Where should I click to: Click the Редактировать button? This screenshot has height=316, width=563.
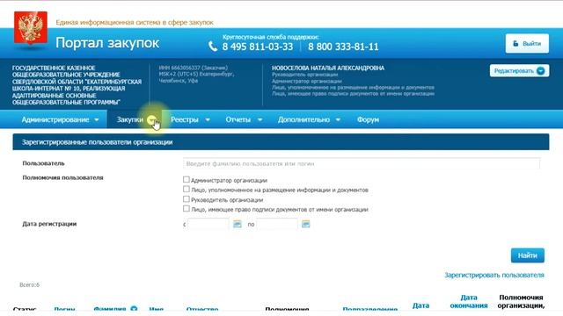click(x=519, y=71)
